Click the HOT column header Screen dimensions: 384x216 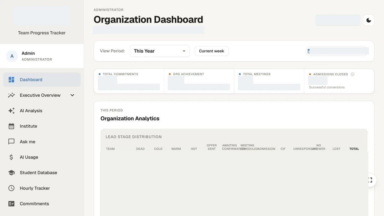194,149
